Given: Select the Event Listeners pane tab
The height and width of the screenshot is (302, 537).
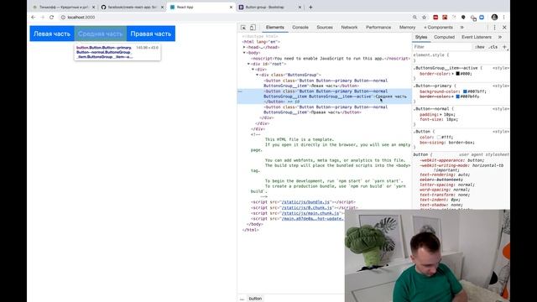Looking at the screenshot, I should click(x=477, y=37).
